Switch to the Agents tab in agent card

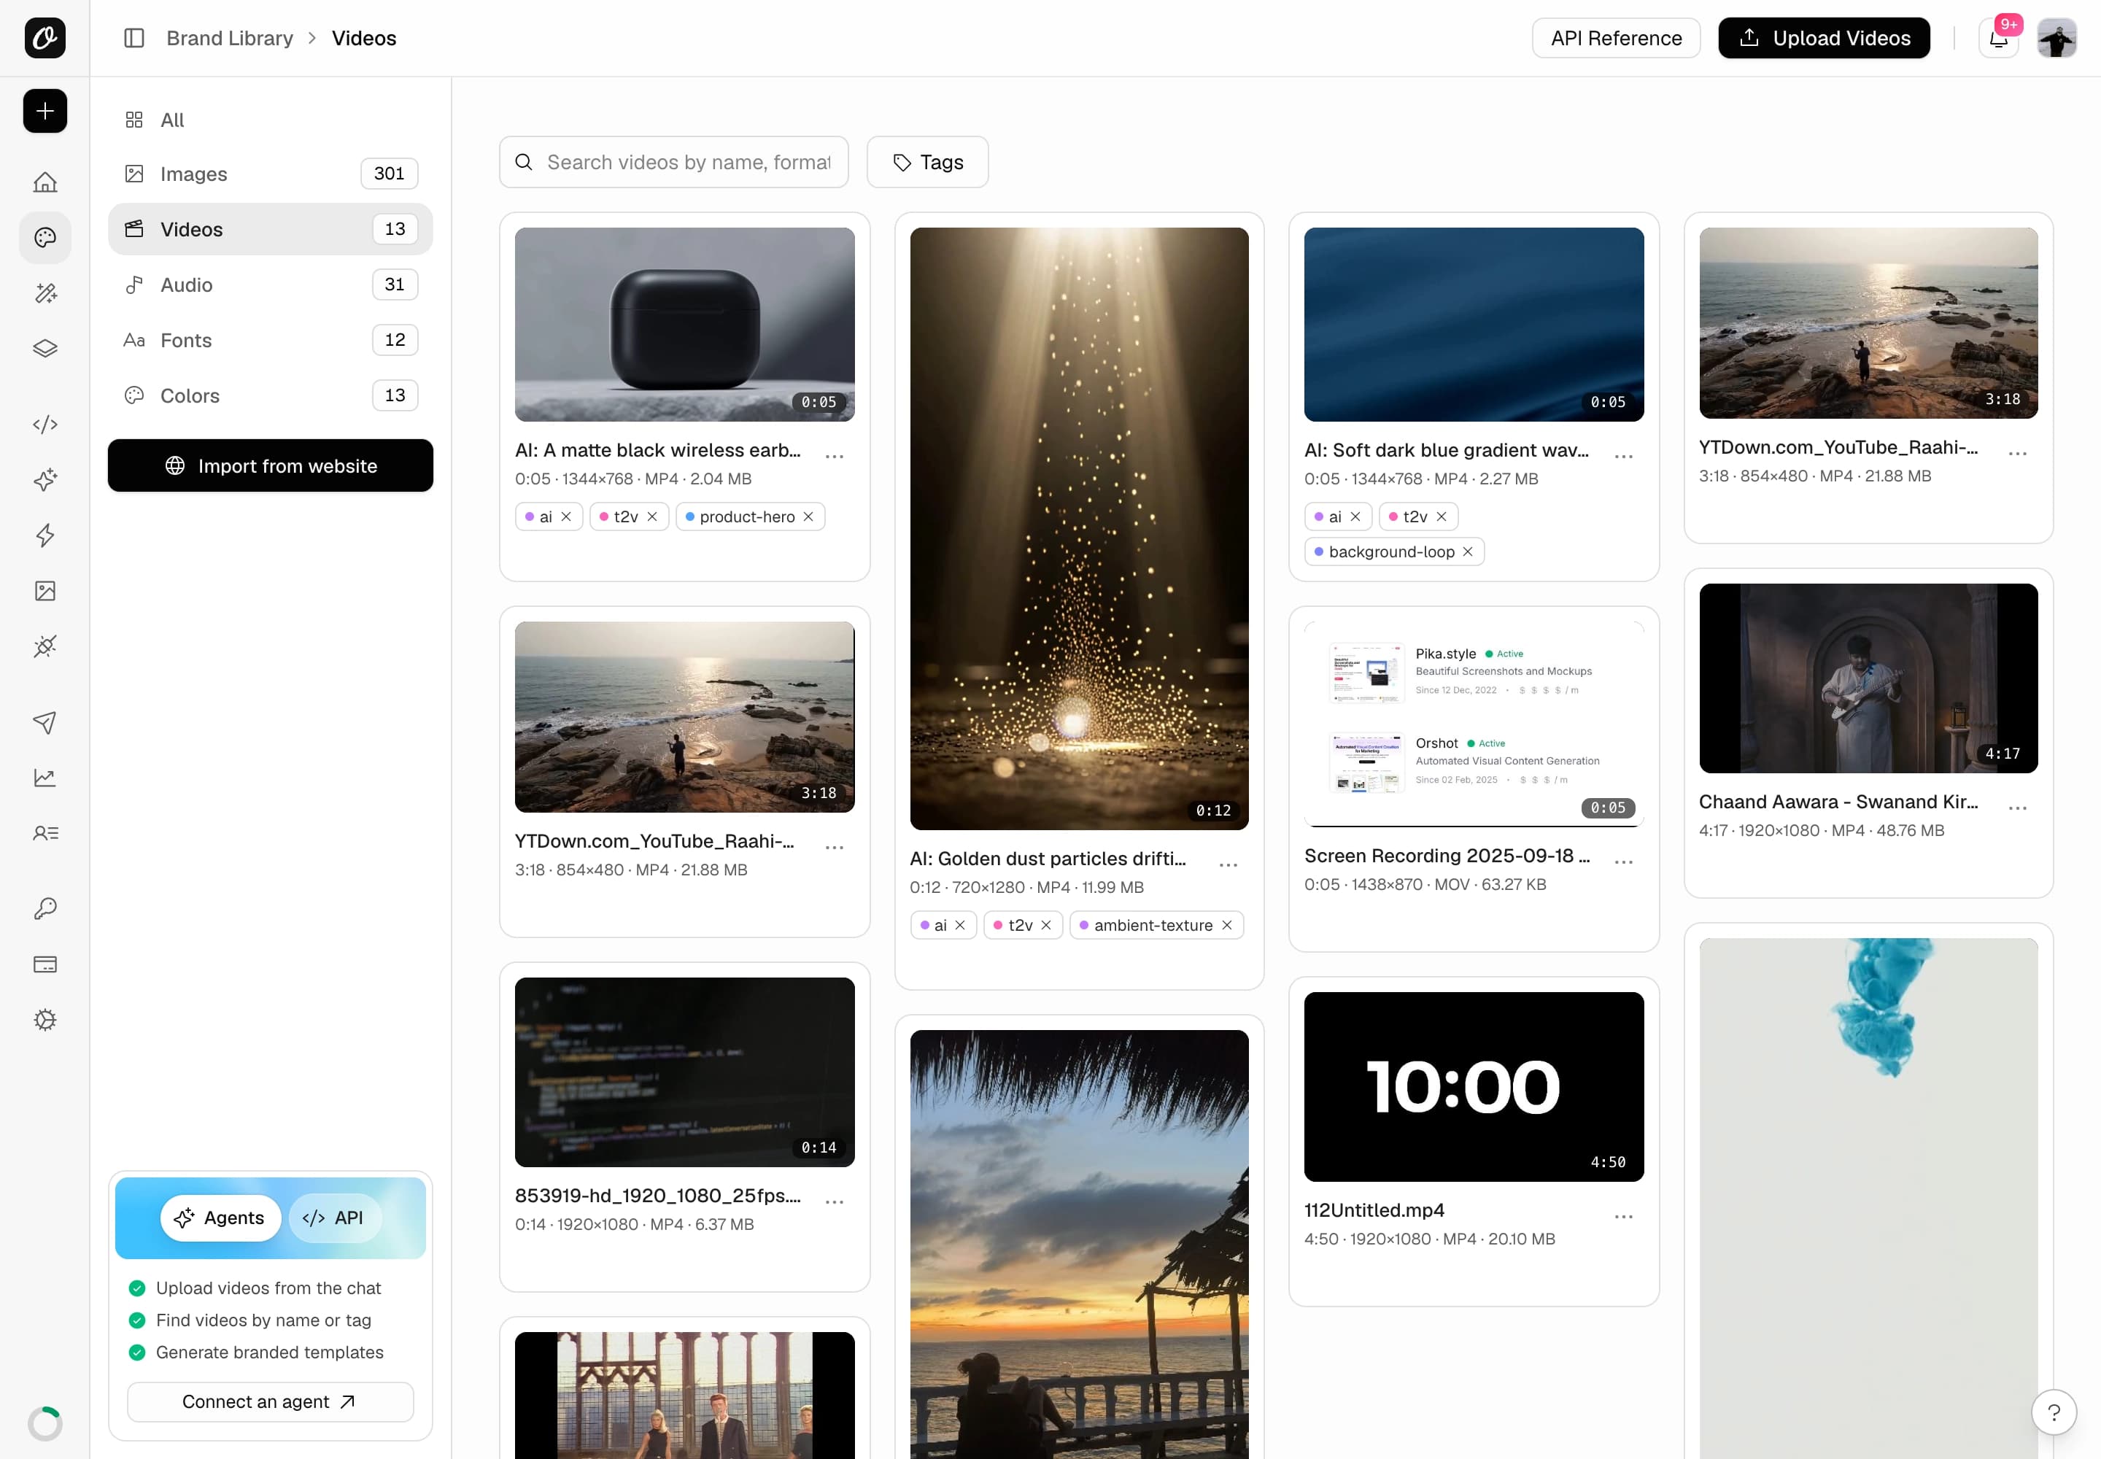(220, 1218)
